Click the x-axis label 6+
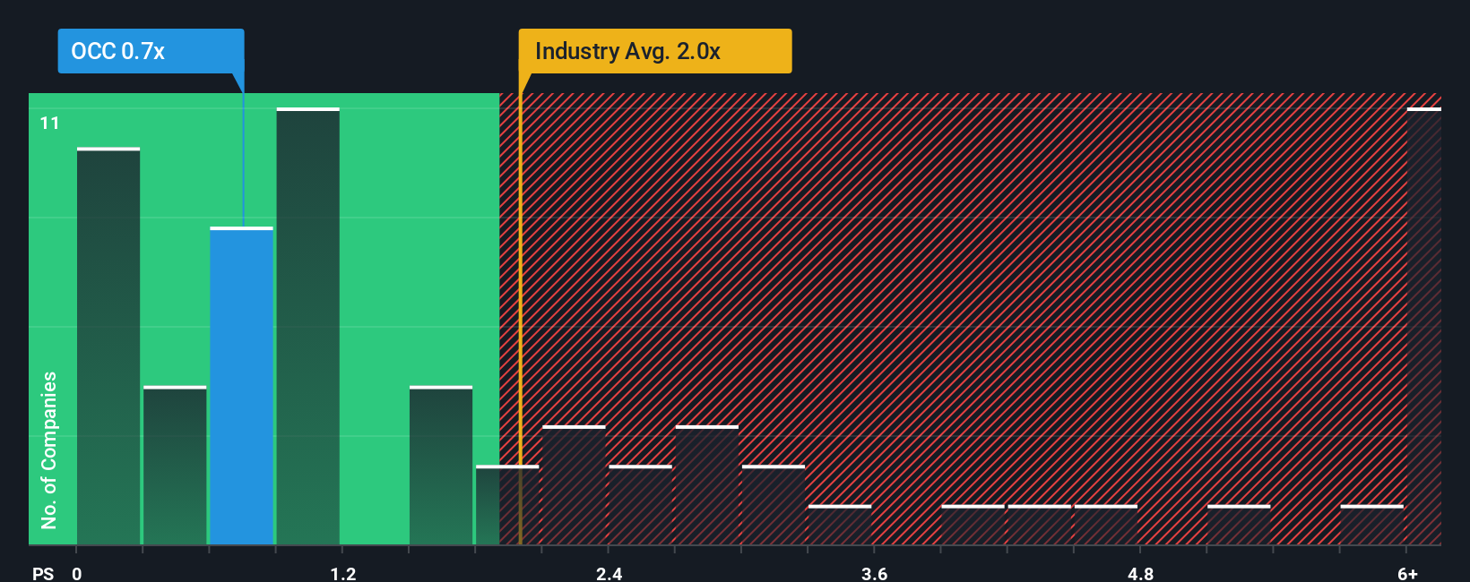The height and width of the screenshot is (582, 1470). point(1407,573)
